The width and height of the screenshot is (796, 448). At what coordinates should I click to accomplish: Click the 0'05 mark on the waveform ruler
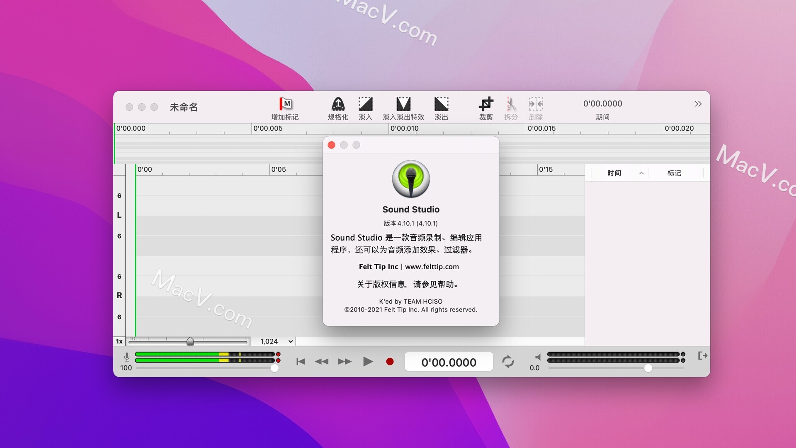[279, 169]
